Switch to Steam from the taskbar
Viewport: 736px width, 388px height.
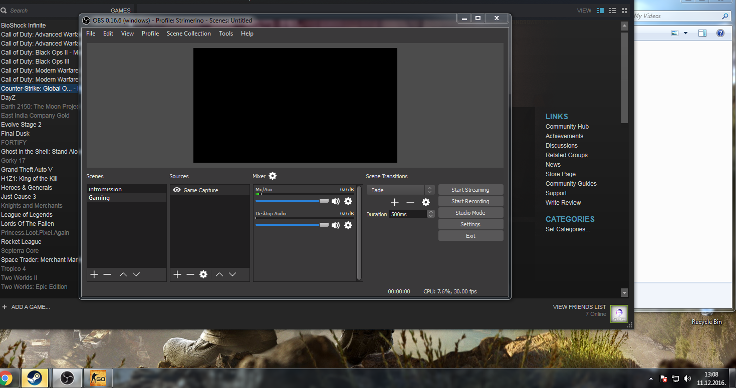pyautogui.click(x=35, y=378)
